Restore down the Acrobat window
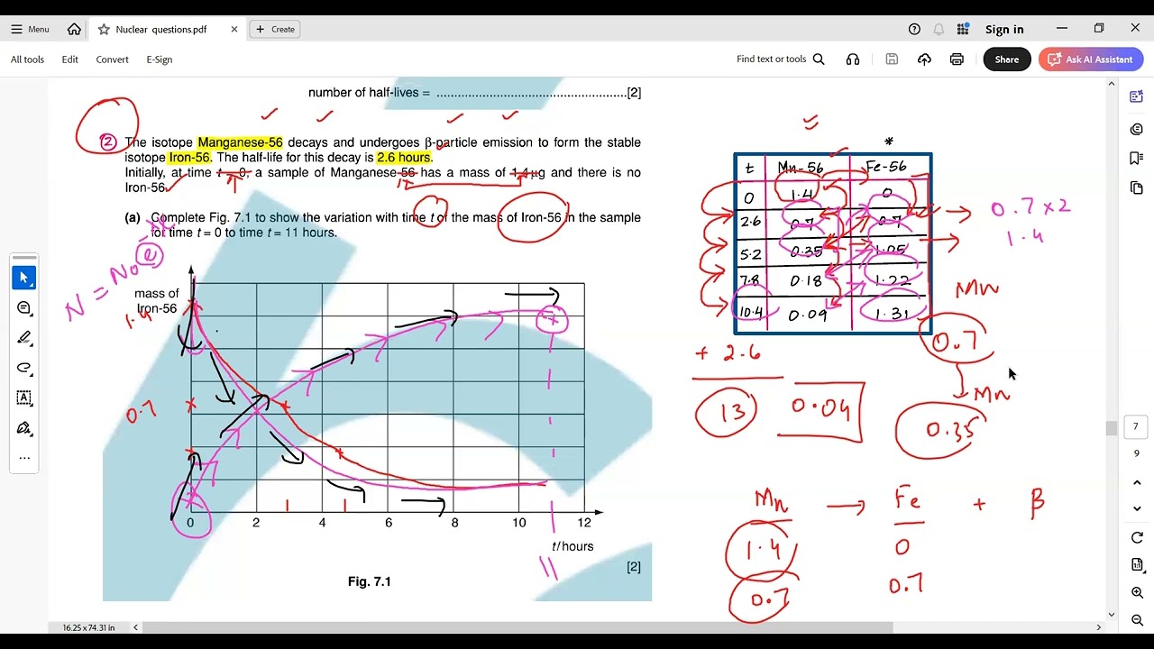This screenshot has width=1154, height=649. click(x=1099, y=29)
